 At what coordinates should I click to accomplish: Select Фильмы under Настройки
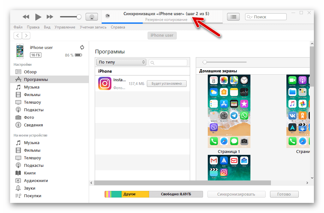point(49,95)
